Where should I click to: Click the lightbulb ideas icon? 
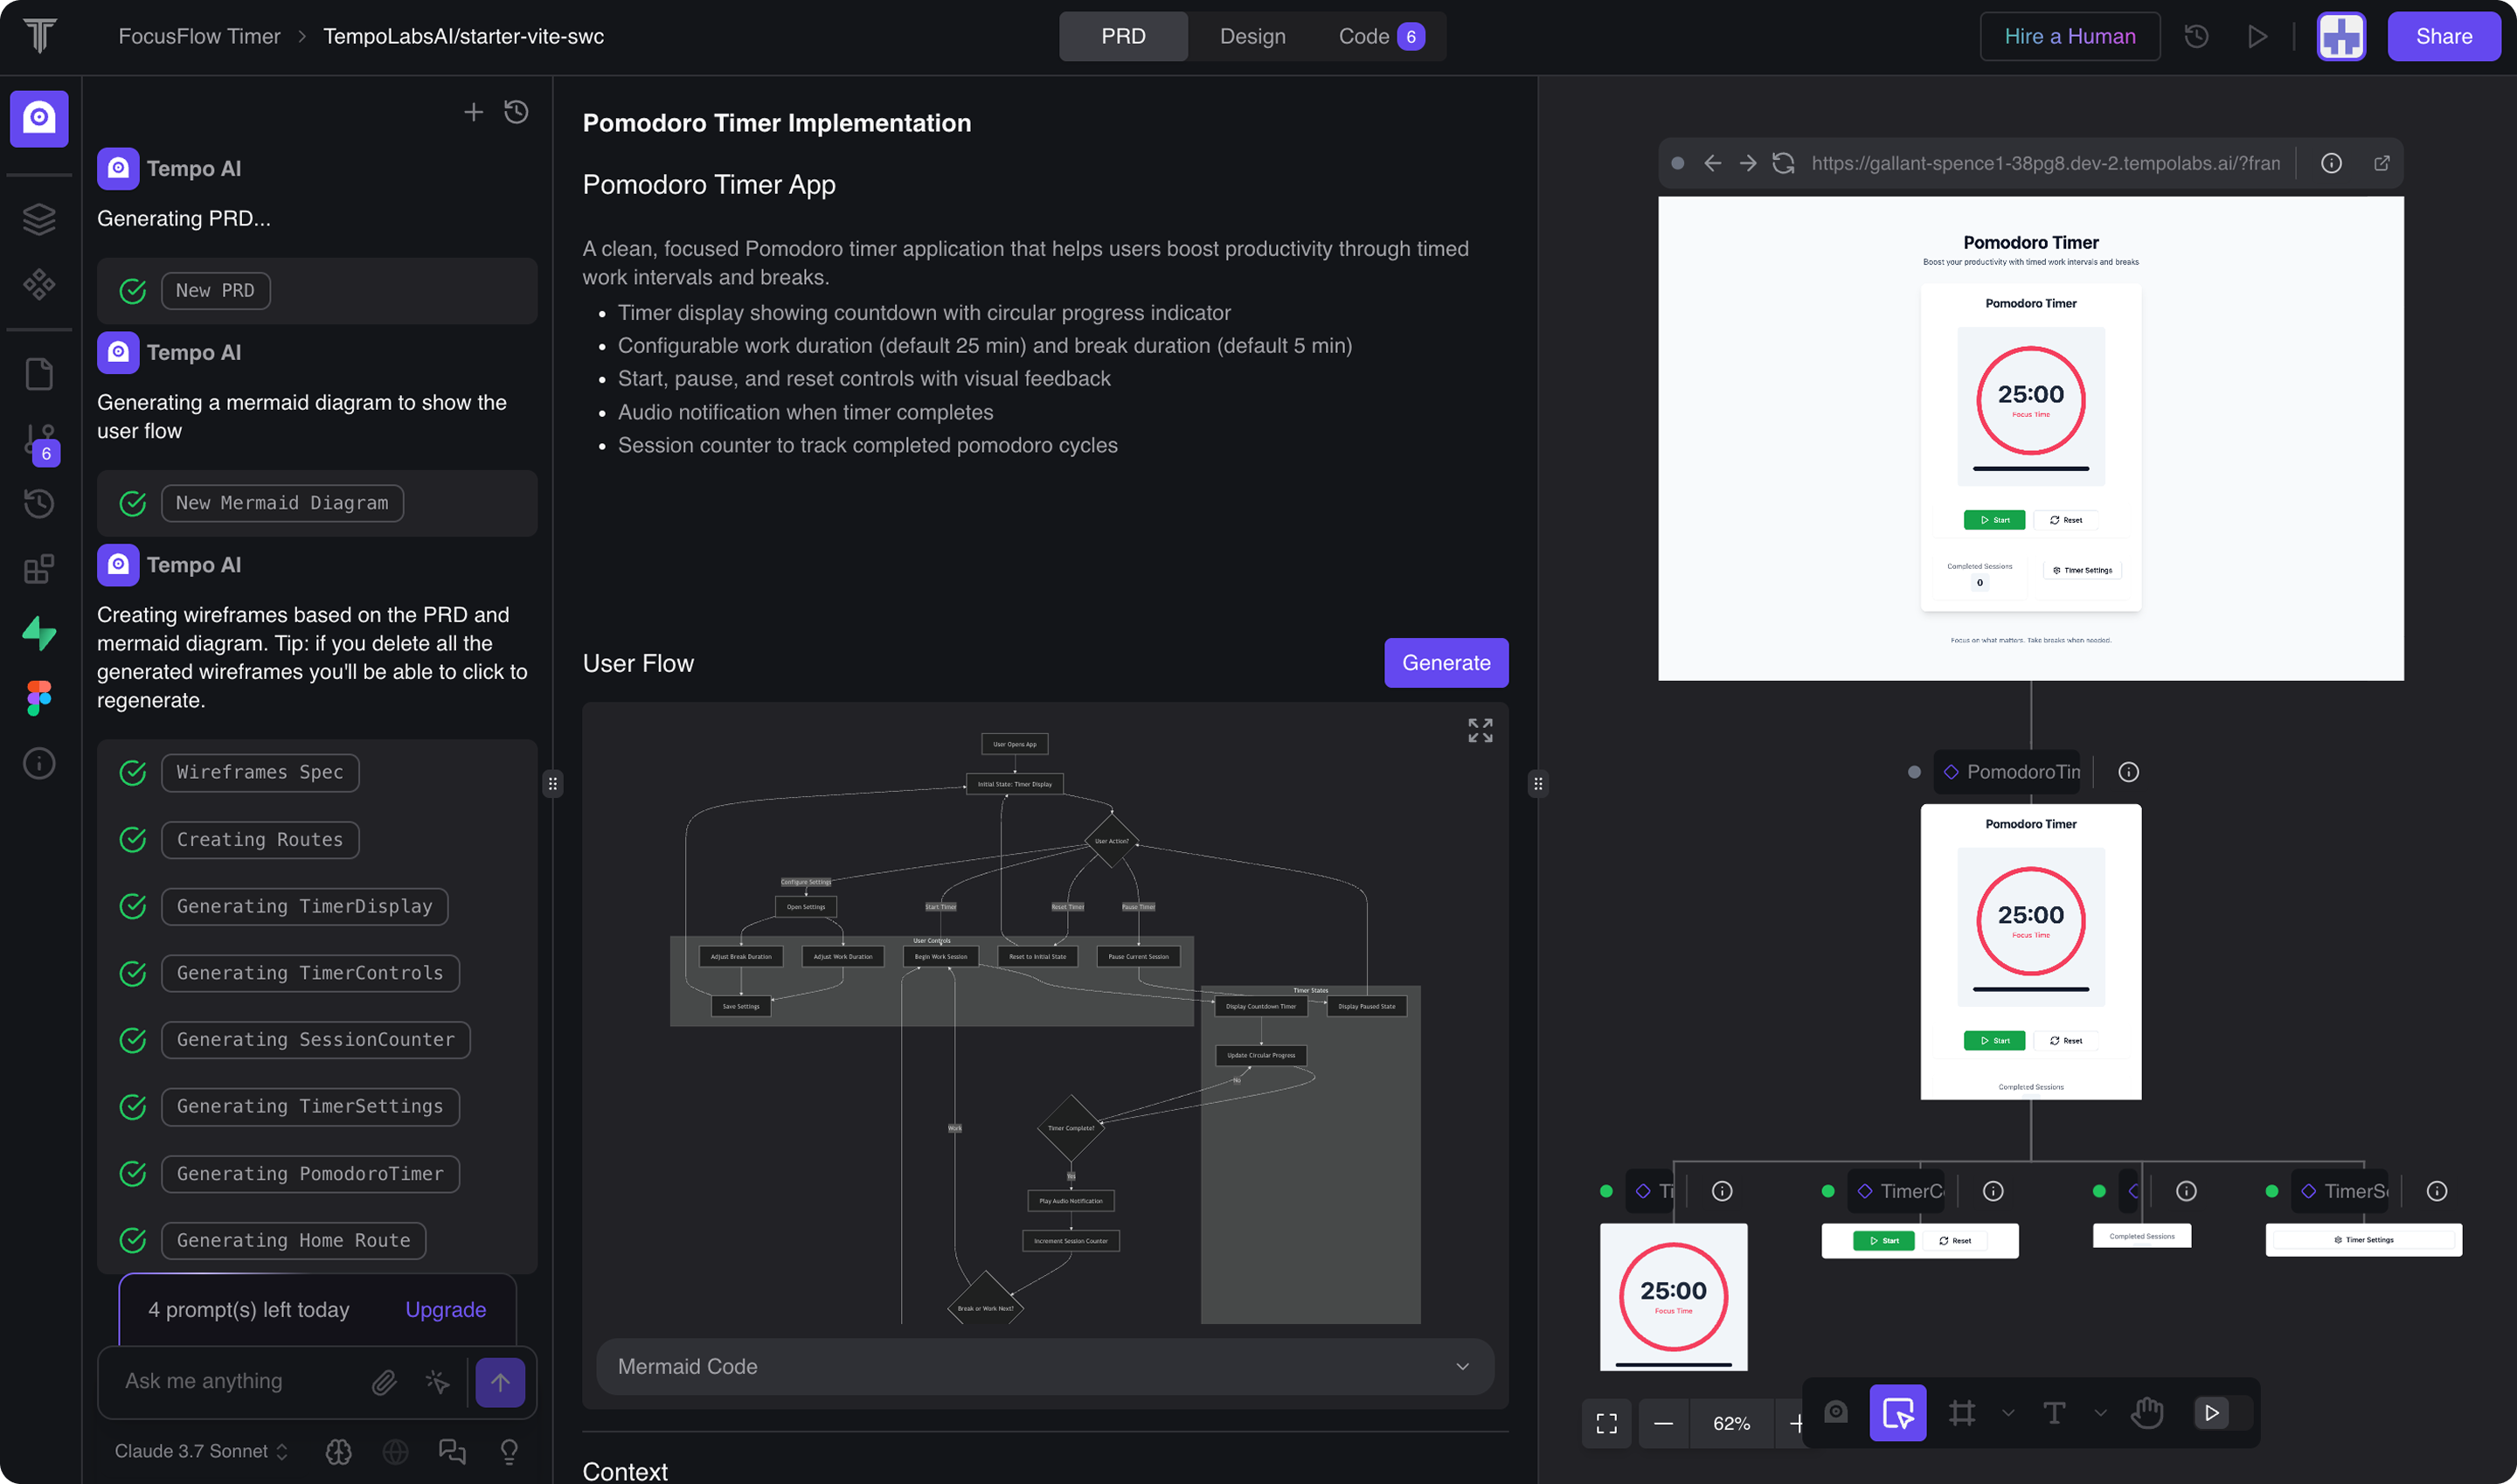[x=509, y=1452]
